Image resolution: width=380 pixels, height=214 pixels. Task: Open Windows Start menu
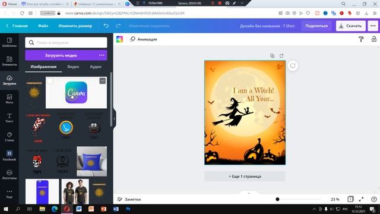click(x=6, y=209)
